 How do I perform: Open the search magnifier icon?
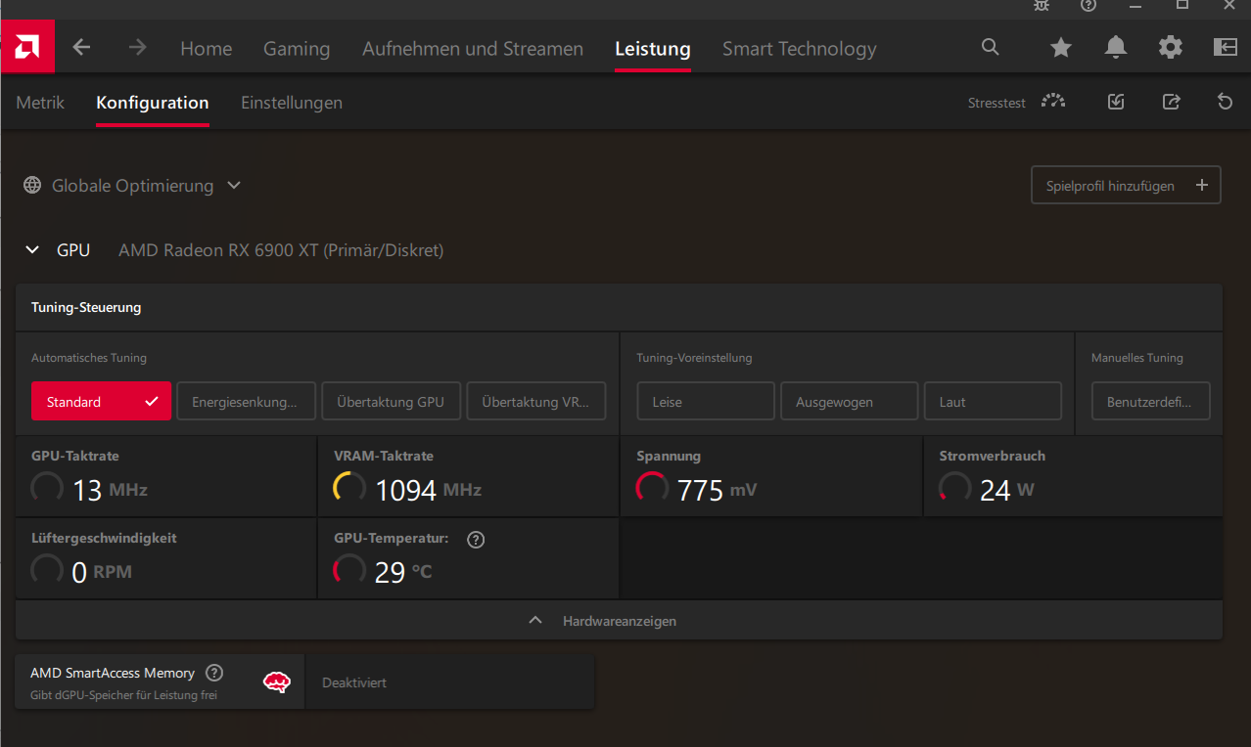click(991, 47)
